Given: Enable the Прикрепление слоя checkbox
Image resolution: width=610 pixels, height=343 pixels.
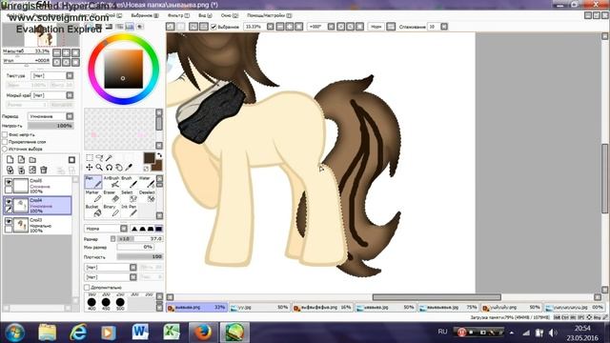Looking at the screenshot, I should (x=5, y=142).
